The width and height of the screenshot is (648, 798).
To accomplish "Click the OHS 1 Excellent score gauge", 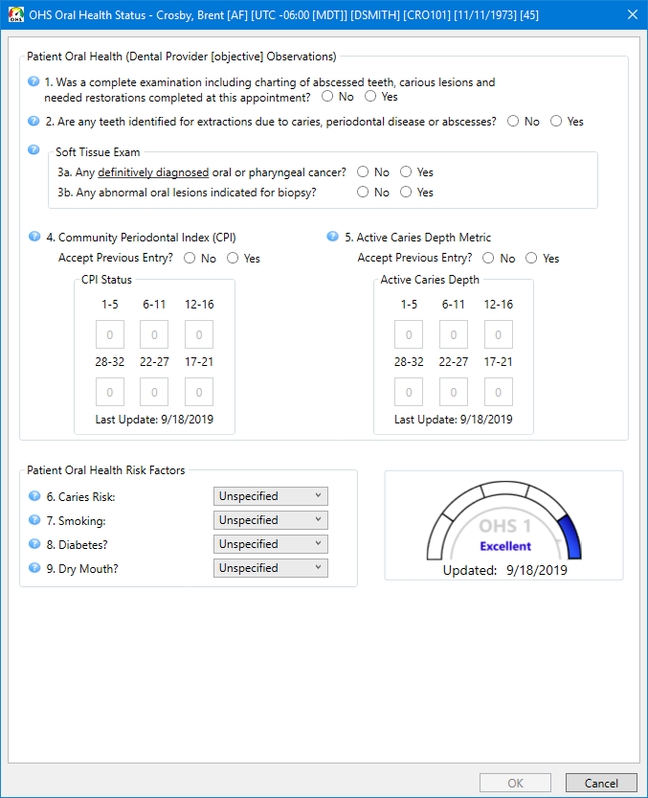I will [504, 521].
